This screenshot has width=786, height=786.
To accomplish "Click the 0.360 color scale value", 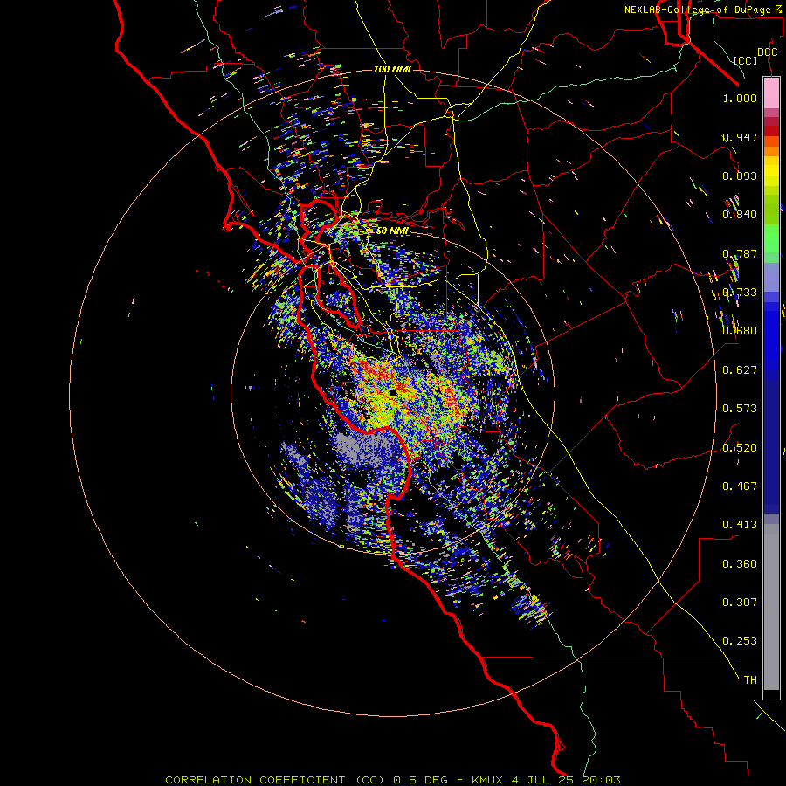I will [x=740, y=564].
